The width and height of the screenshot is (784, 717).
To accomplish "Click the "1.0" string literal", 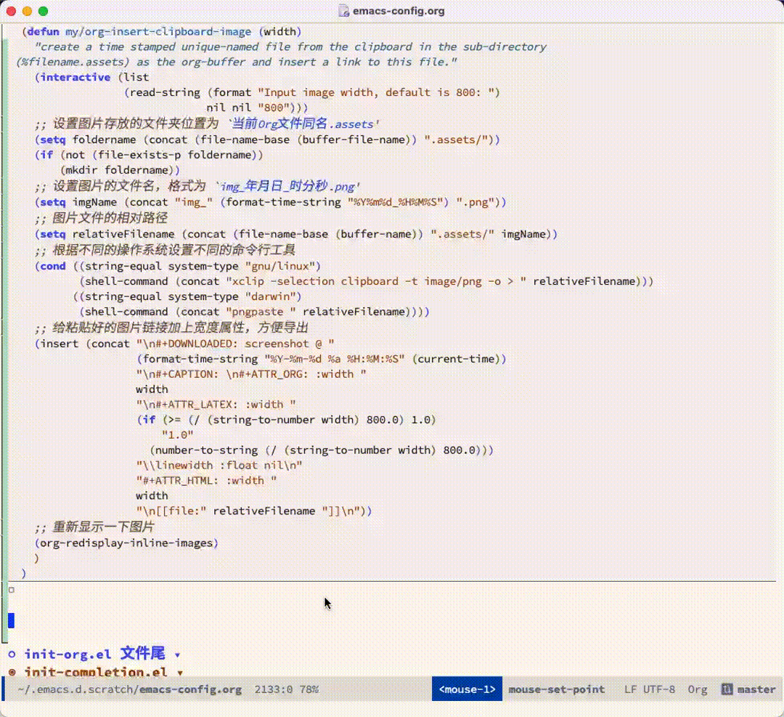I will coord(178,435).
